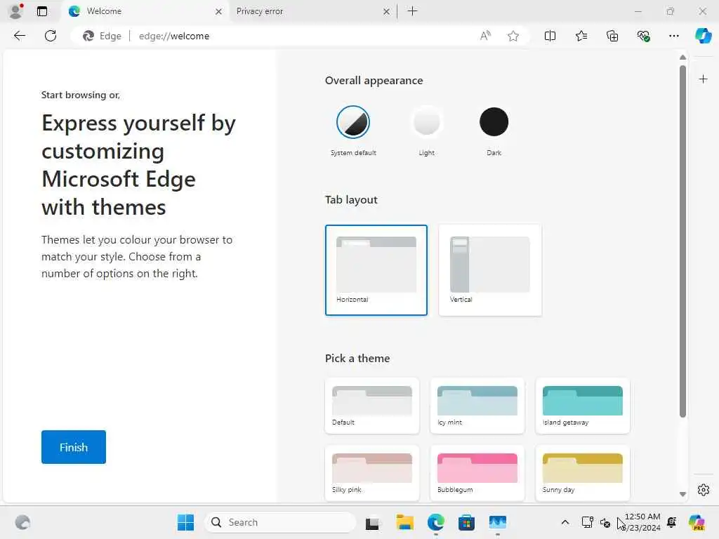719x539 pixels.
Task: Close the Welcome tab
Action: tap(219, 11)
